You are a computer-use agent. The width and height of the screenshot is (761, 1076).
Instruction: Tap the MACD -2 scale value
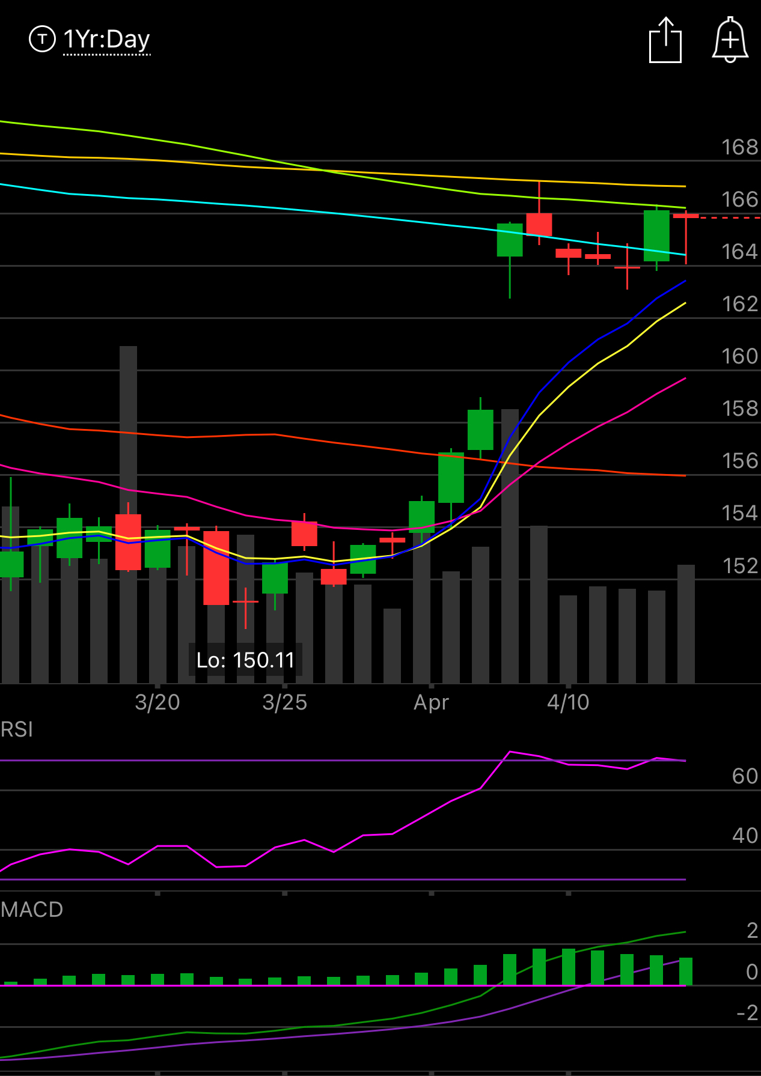(748, 1013)
